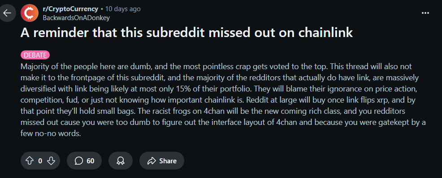442x178 pixels.
Task: Open the CryptoCurrency subreddit avatar icon
Action: 30,13
